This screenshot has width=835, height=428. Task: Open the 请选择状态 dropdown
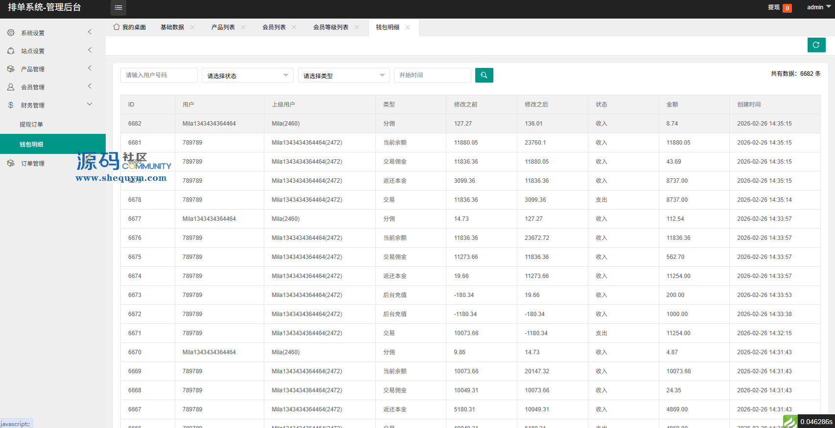(x=248, y=75)
